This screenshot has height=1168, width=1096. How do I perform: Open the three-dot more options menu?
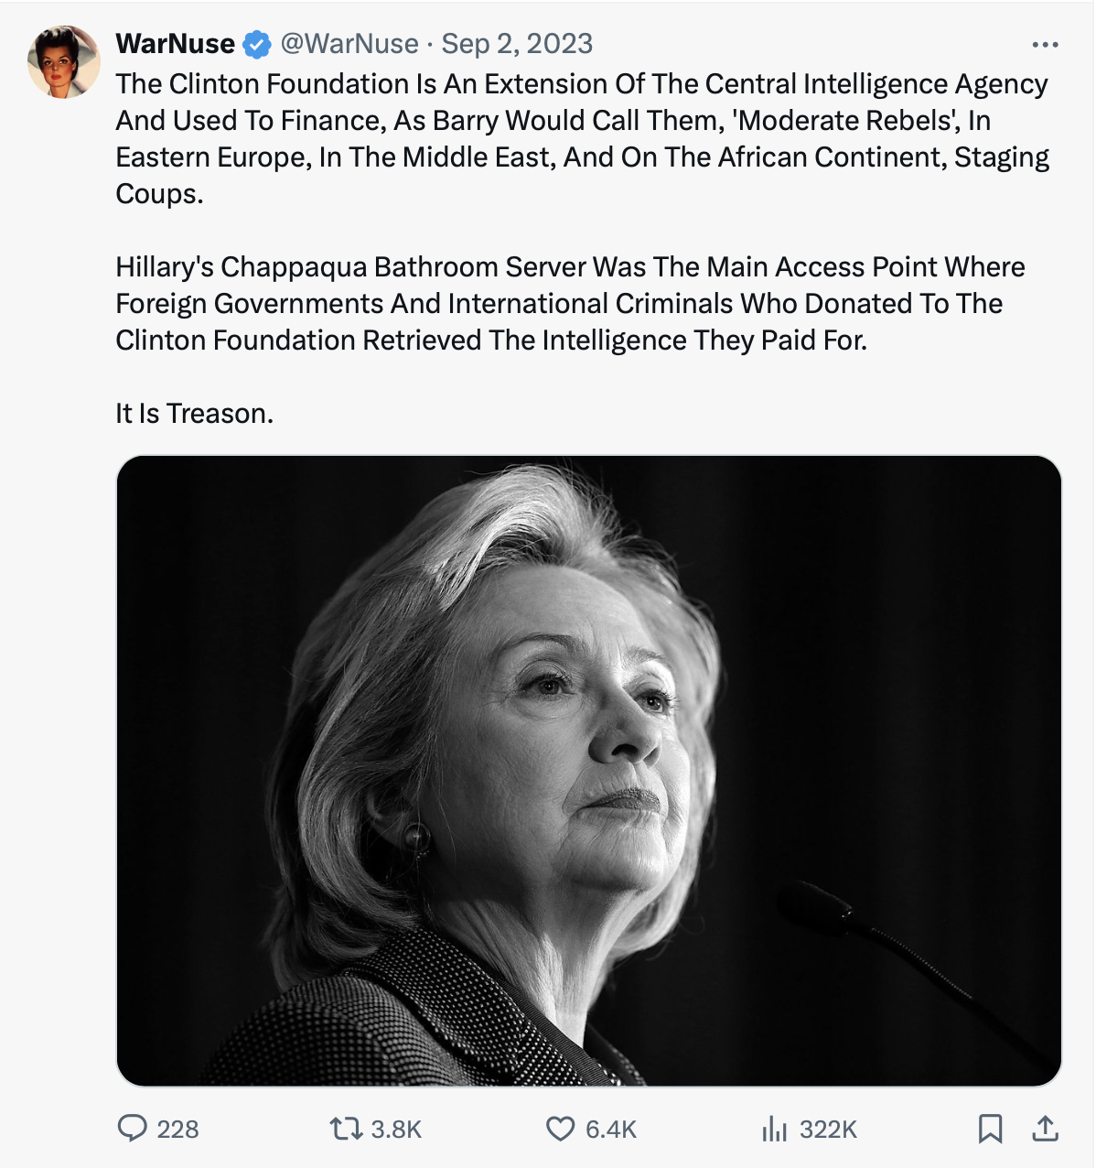1044,45
